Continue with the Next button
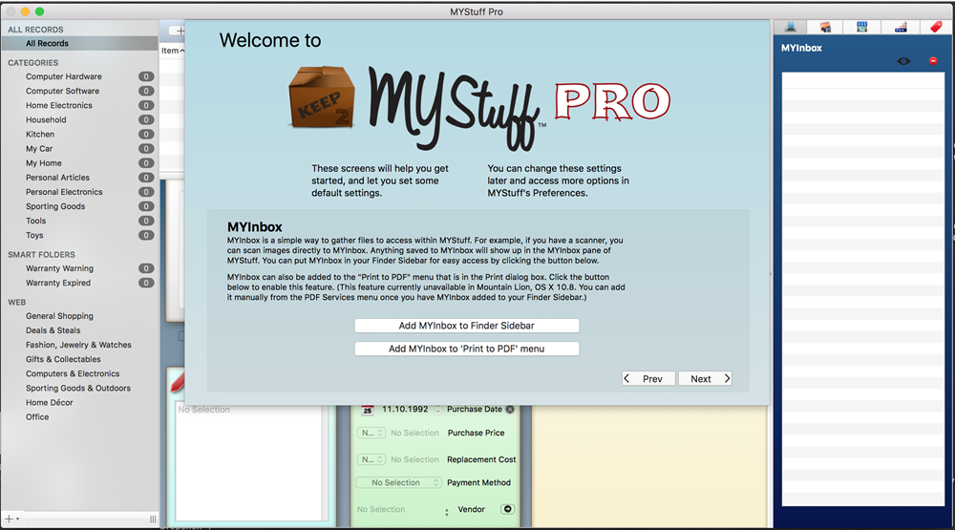The width and height of the screenshot is (955, 530). tap(705, 379)
